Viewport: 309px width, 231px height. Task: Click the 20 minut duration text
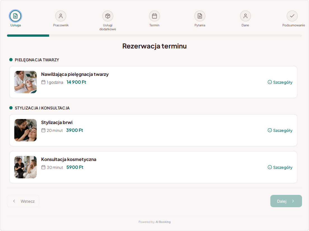click(x=55, y=130)
